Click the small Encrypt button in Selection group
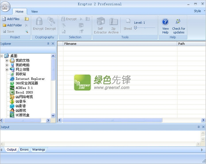Screen dimensions: 206x164 (69, 19)
